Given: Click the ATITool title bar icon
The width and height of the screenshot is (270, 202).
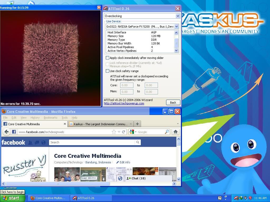Looking at the screenshot, I should (105, 9).
